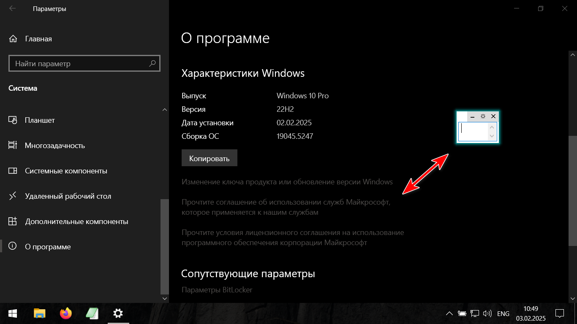577x324 pixels.
Task: Click the small window's down arrow
Action: point(492,136)
